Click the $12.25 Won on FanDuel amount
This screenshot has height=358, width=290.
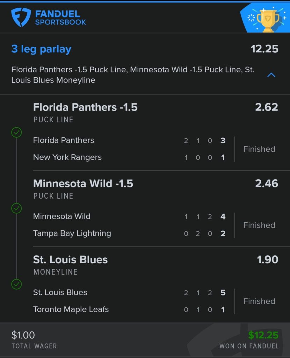click(263, 335)
